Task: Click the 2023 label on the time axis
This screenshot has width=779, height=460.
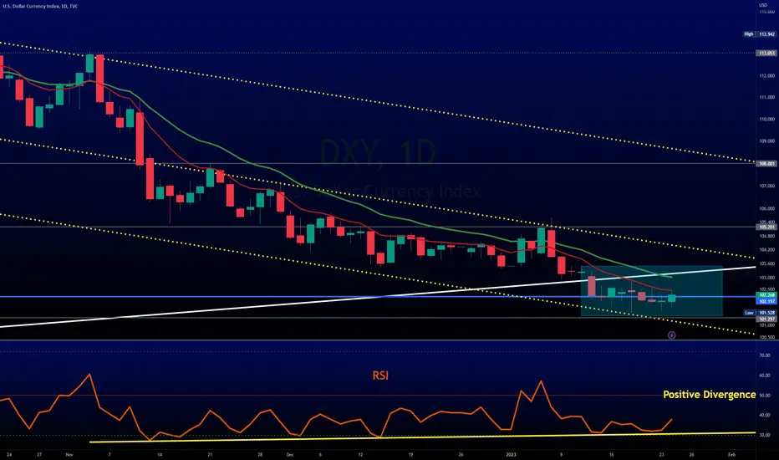Action: tap(511, 454)
